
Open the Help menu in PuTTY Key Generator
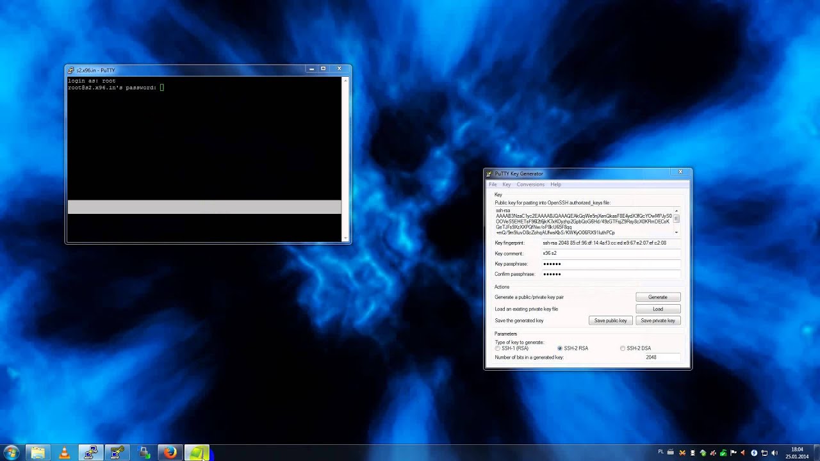coord(555,184)
